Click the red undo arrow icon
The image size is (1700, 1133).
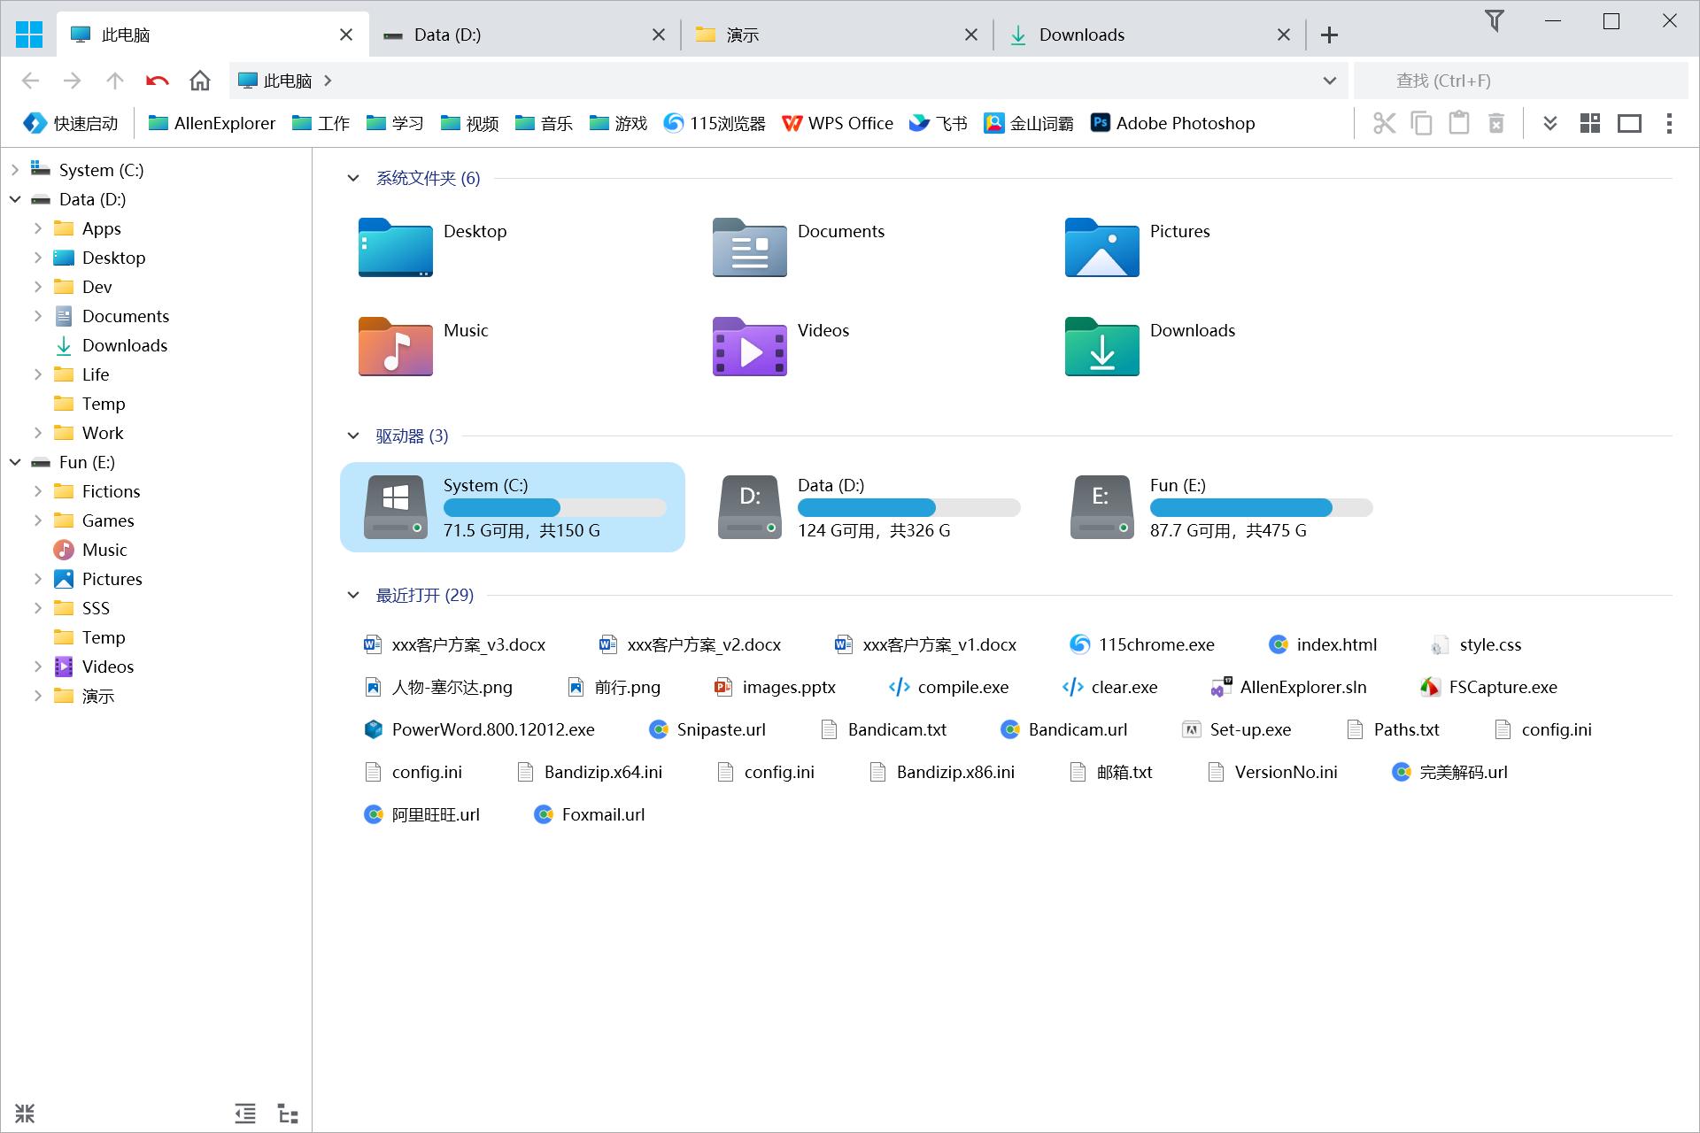pyautogui.click(x=158, y=81)
